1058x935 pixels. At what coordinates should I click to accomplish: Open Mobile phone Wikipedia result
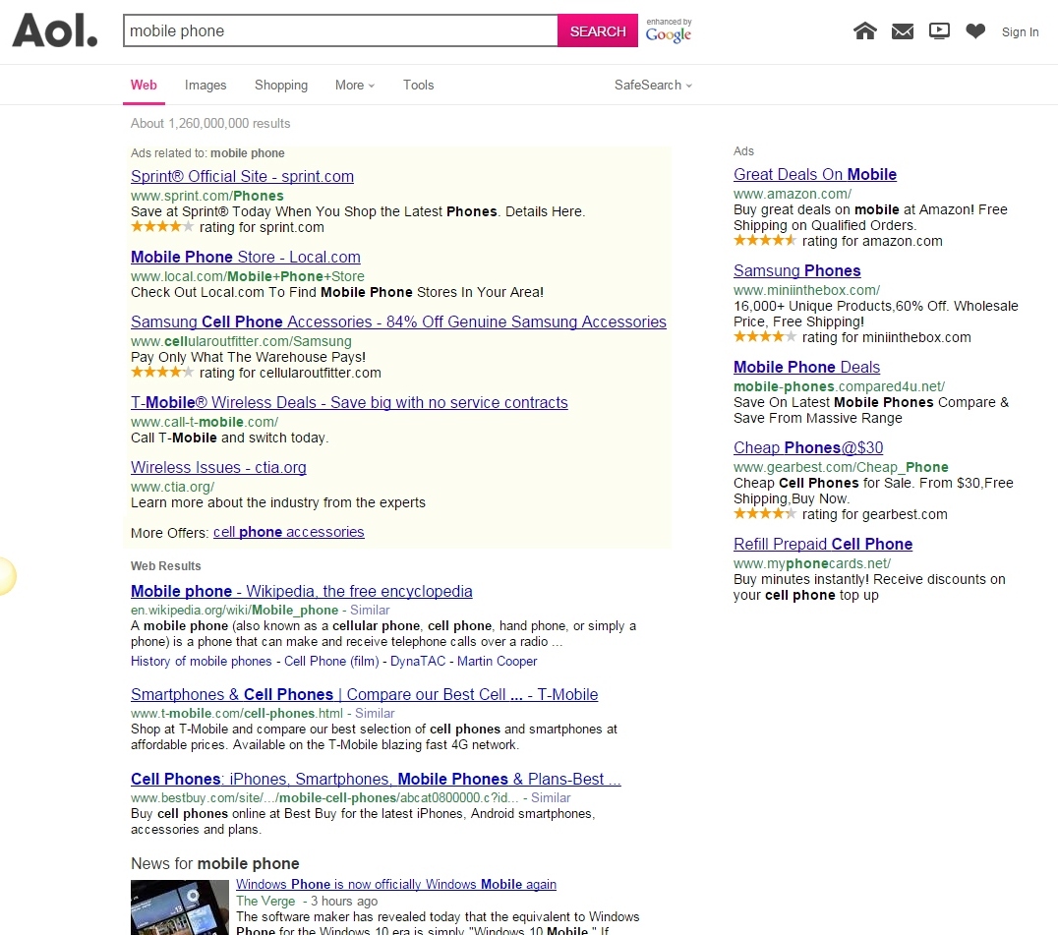pos(302,591)
